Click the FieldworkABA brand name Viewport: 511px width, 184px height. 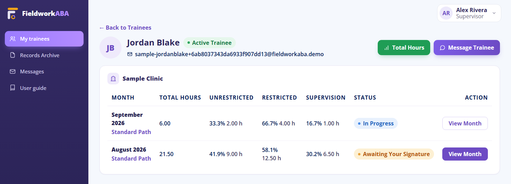coord(46,13)
